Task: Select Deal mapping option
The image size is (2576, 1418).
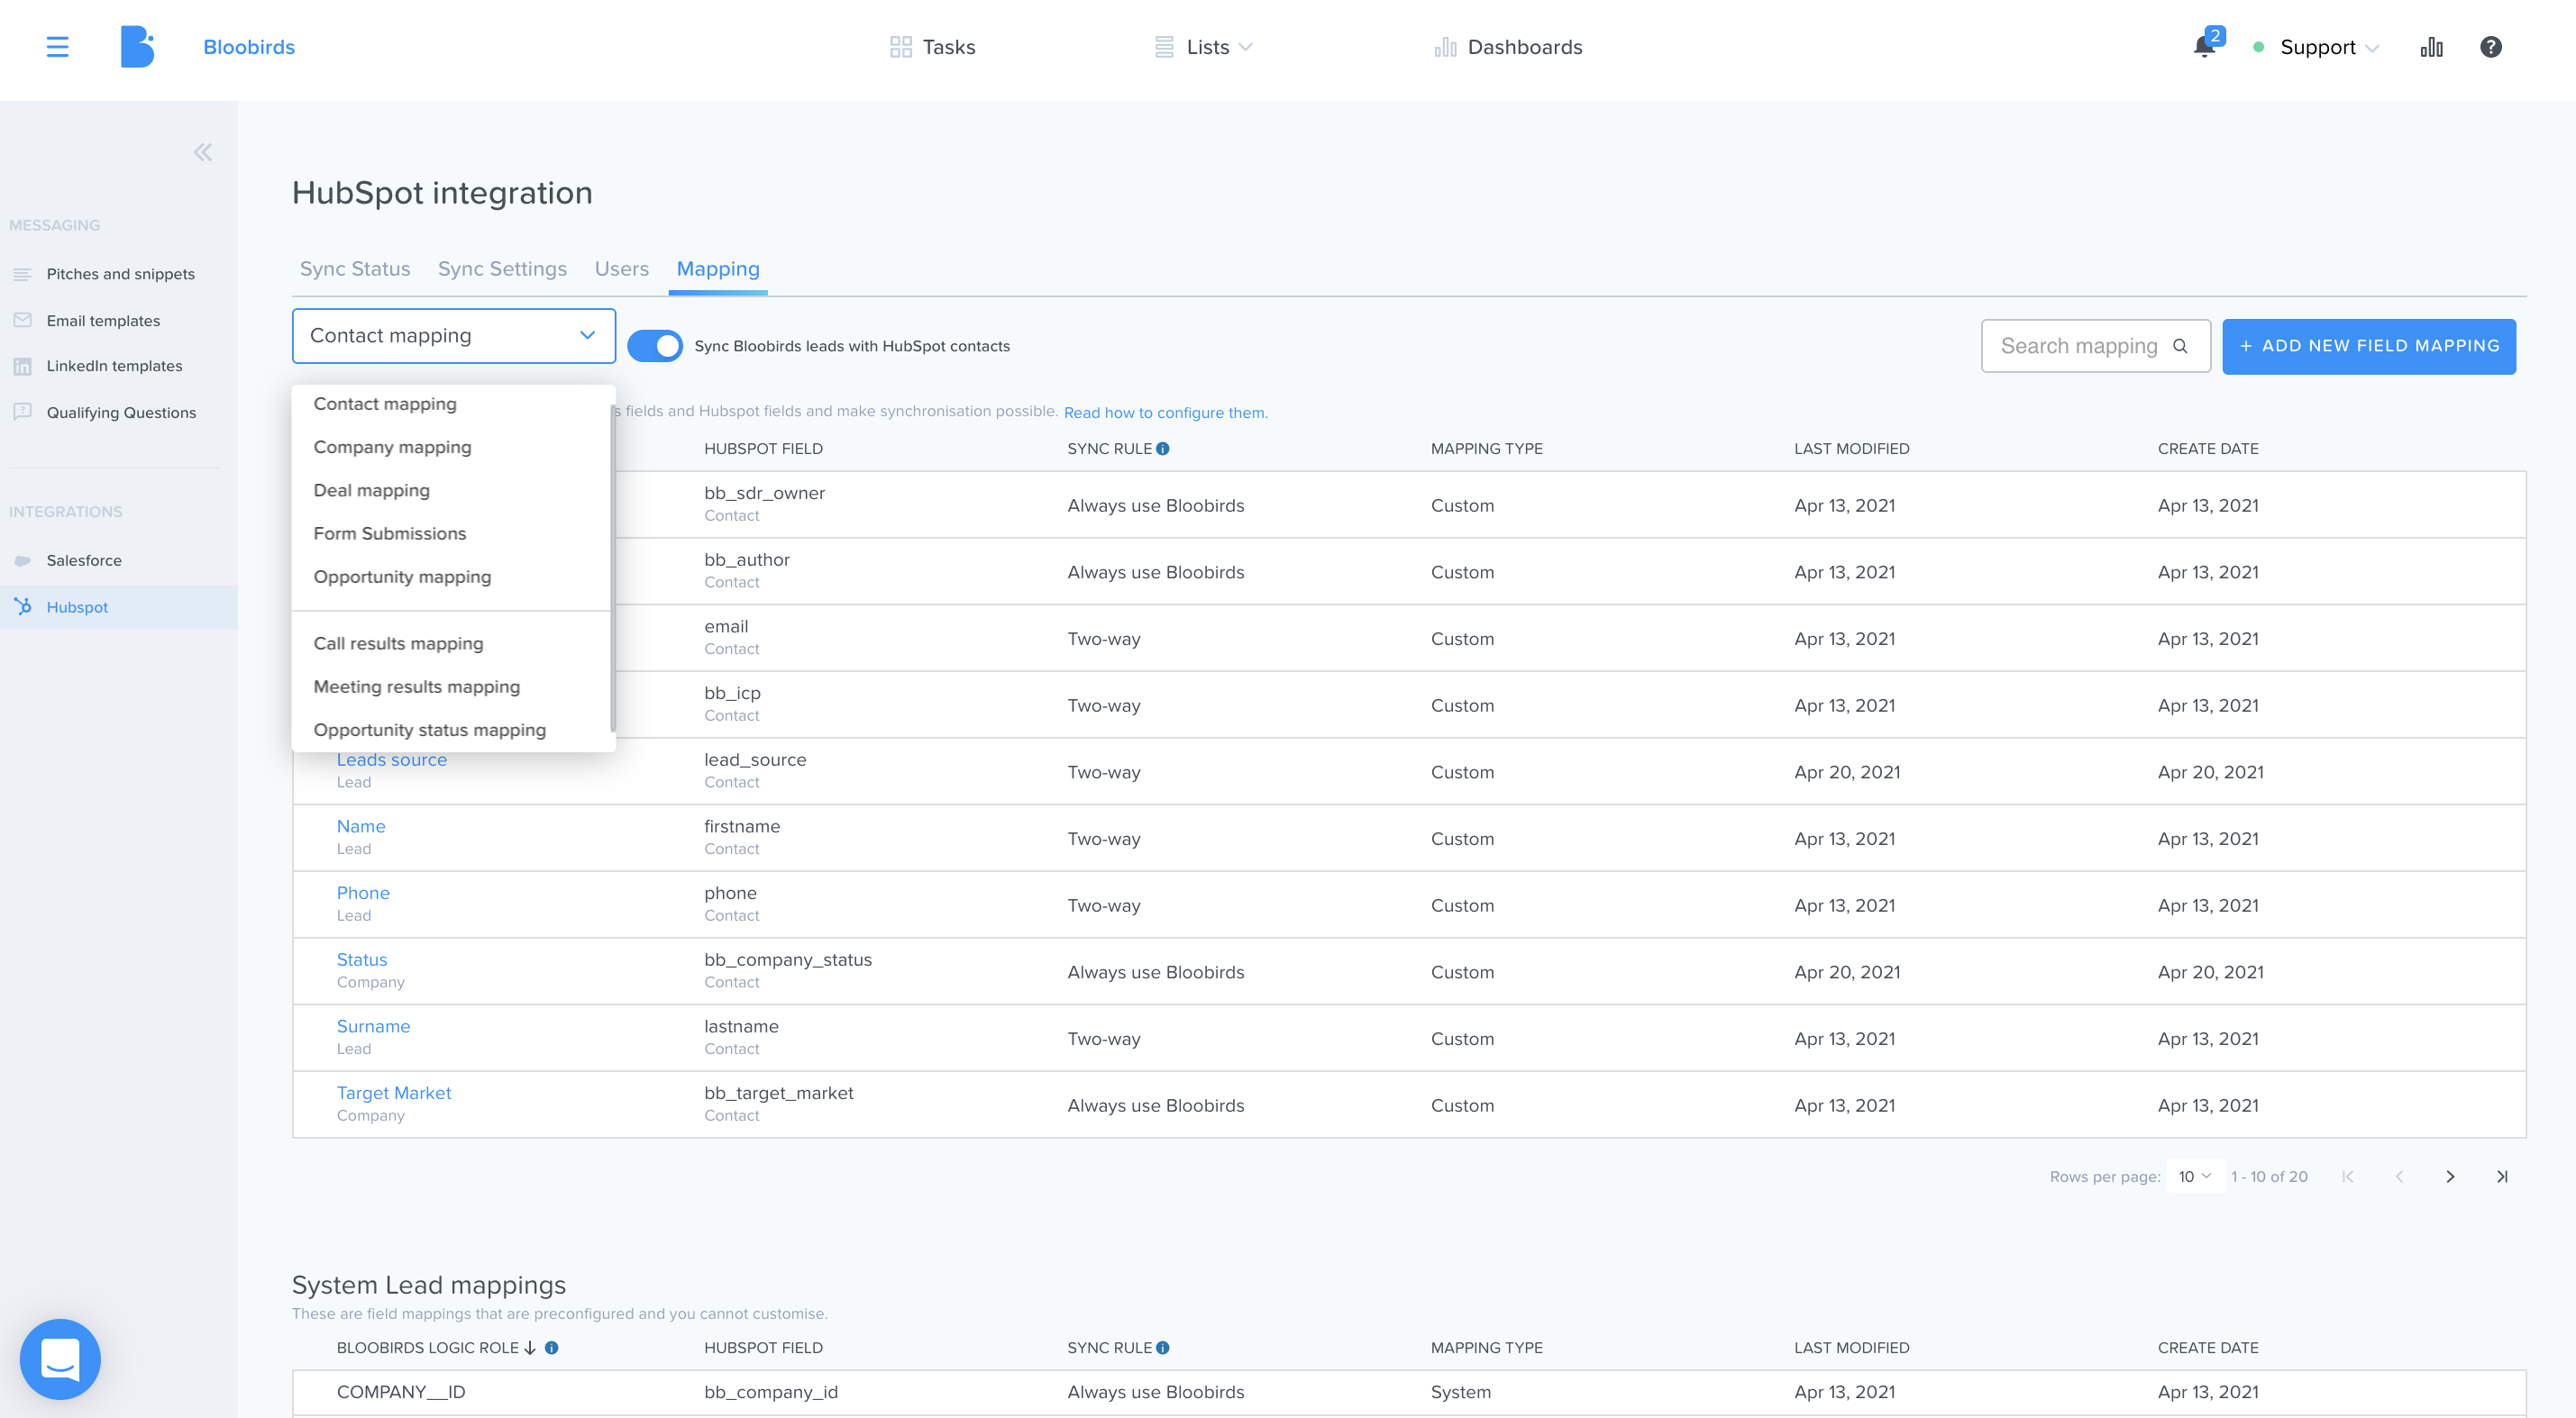Action: (x=371, y=490)
